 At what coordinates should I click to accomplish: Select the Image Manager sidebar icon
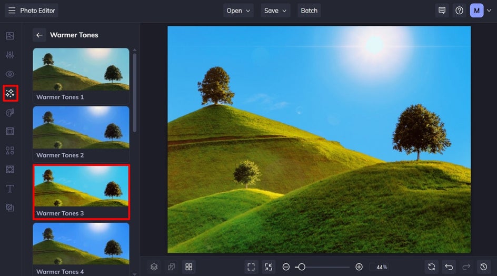(x=10, y=36)
